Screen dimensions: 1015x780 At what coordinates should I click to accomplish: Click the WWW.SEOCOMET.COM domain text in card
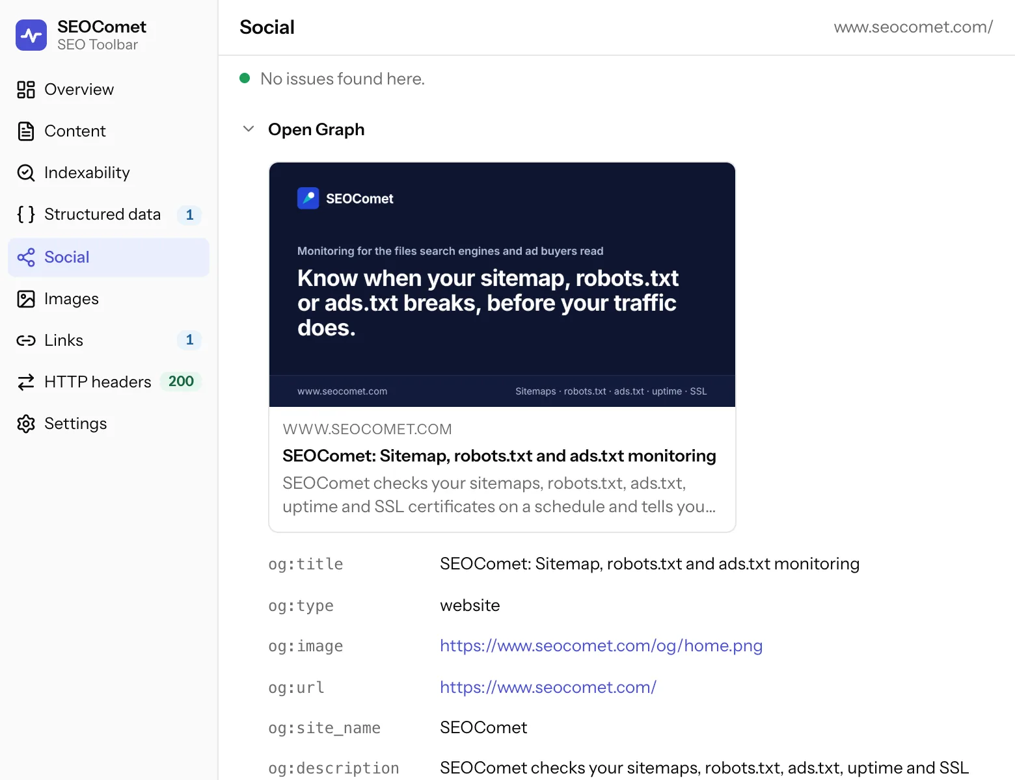(367, 429)
